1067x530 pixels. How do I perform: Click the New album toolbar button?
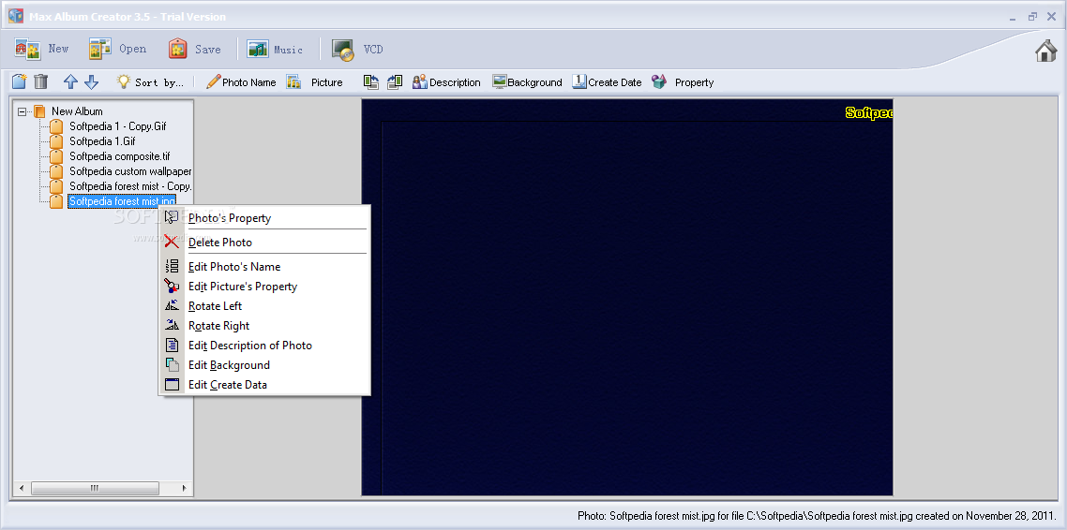coord(42,49)
